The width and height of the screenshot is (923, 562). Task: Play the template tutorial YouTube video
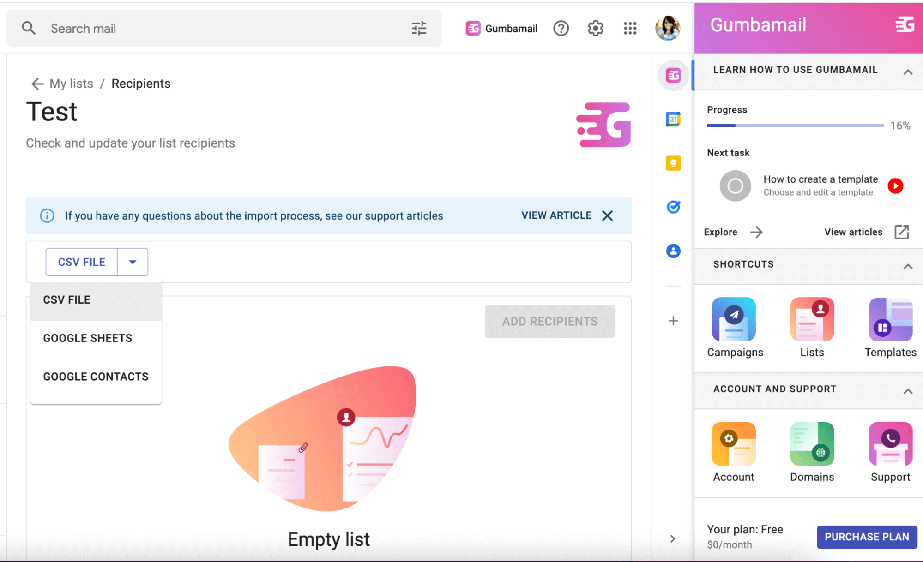coord(895,186)
